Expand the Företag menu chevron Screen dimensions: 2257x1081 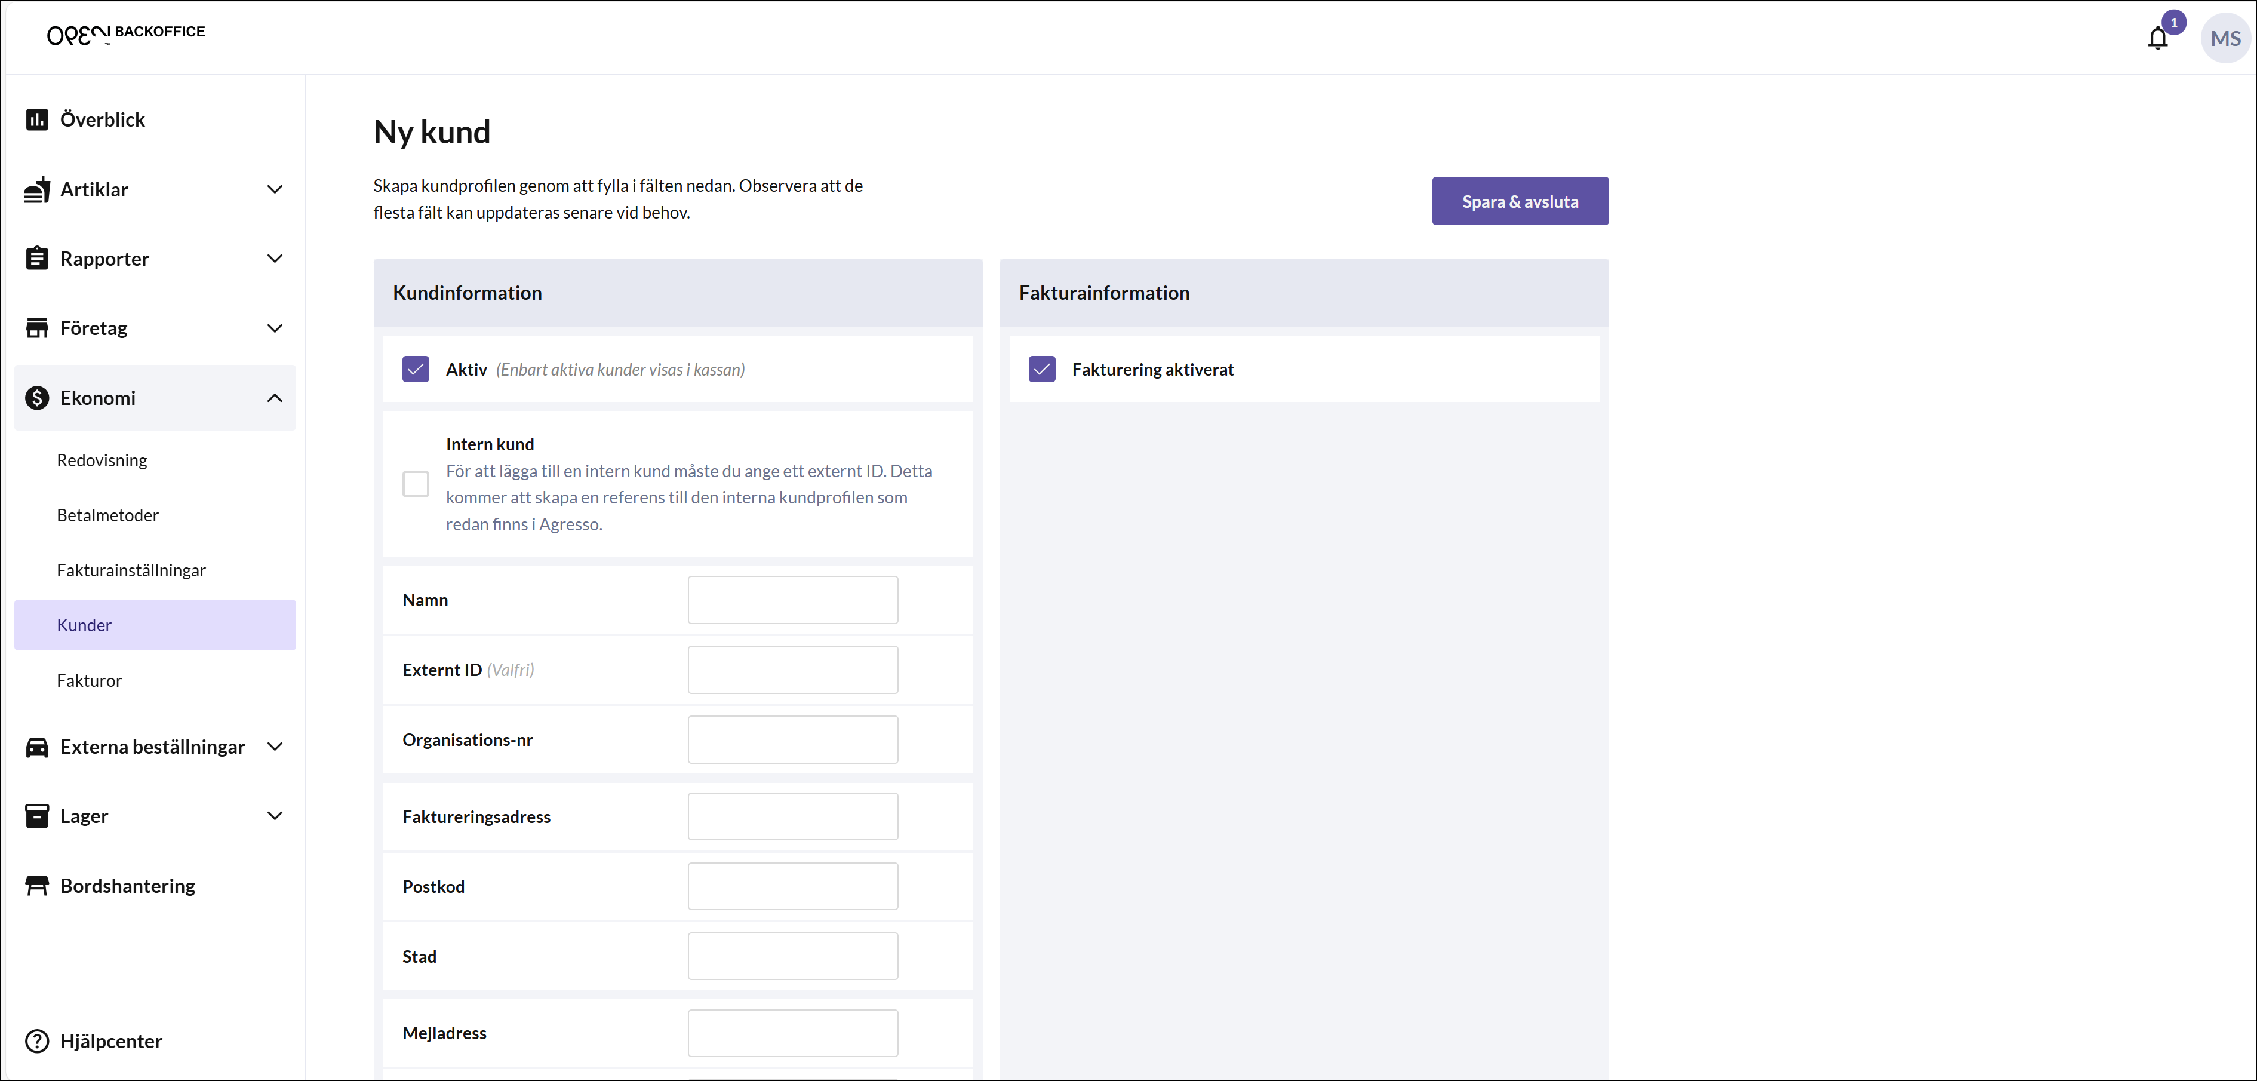tap(274, 328)
